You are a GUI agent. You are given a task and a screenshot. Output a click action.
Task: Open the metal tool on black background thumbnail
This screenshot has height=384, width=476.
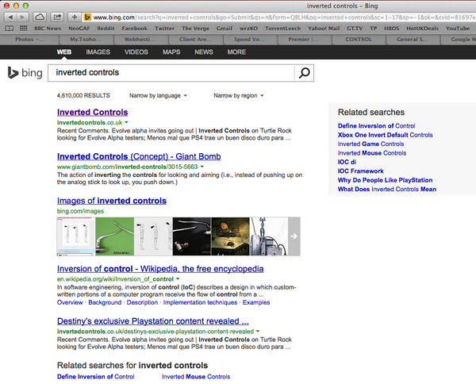pos(192,236)
